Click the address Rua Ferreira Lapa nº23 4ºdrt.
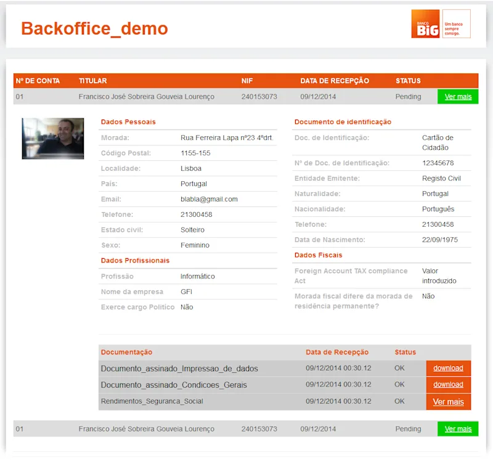 point(227,137)
